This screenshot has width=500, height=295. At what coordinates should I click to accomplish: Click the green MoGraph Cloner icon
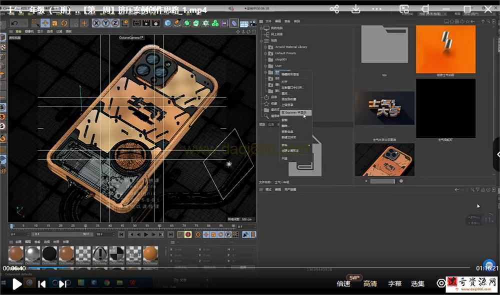coord(215,23)
